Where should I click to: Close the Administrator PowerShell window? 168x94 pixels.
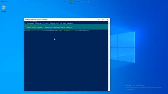108,20
